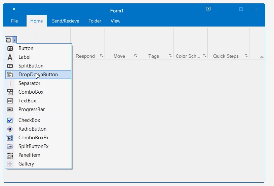Image resolution: width=274 pixels, height=186 pixels.
Task: Open the Color Scheme group dialog launcher
Action: tap(204, 56)
